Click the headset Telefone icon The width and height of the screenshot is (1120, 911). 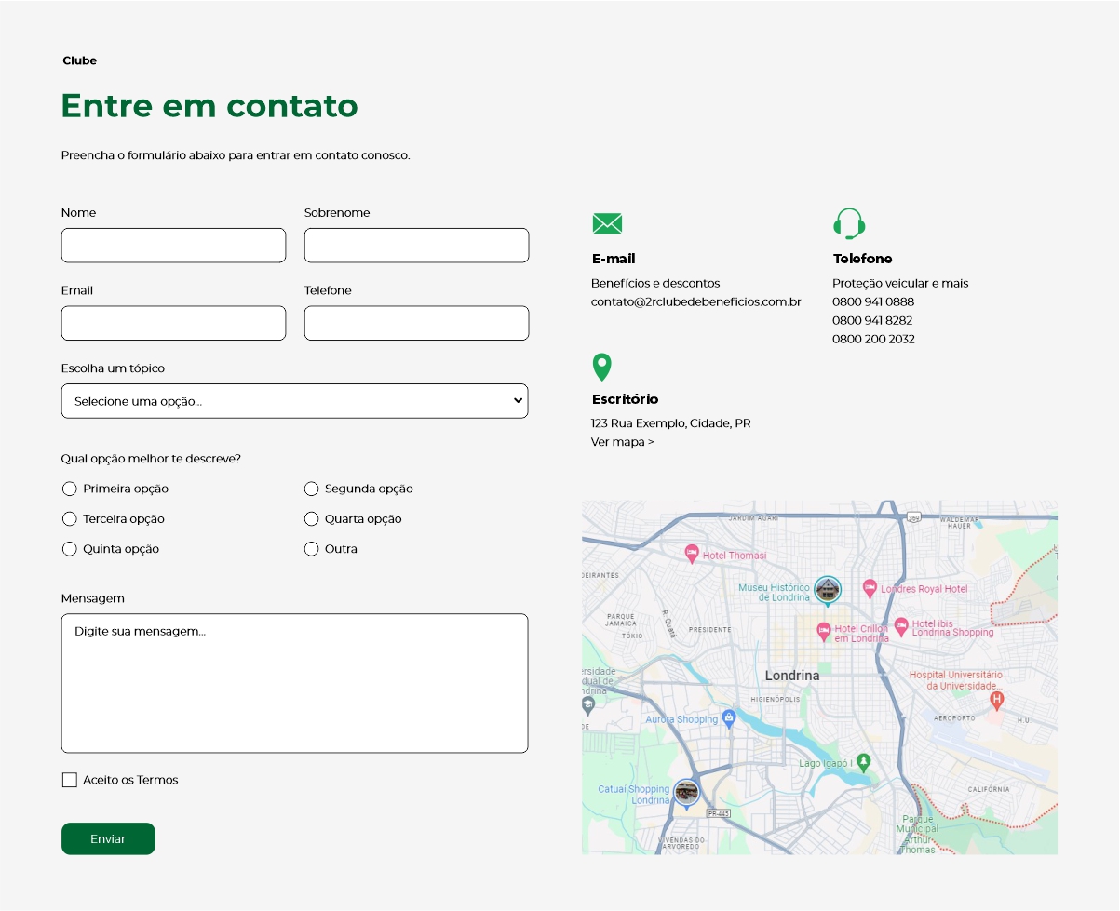click(849, 223)
